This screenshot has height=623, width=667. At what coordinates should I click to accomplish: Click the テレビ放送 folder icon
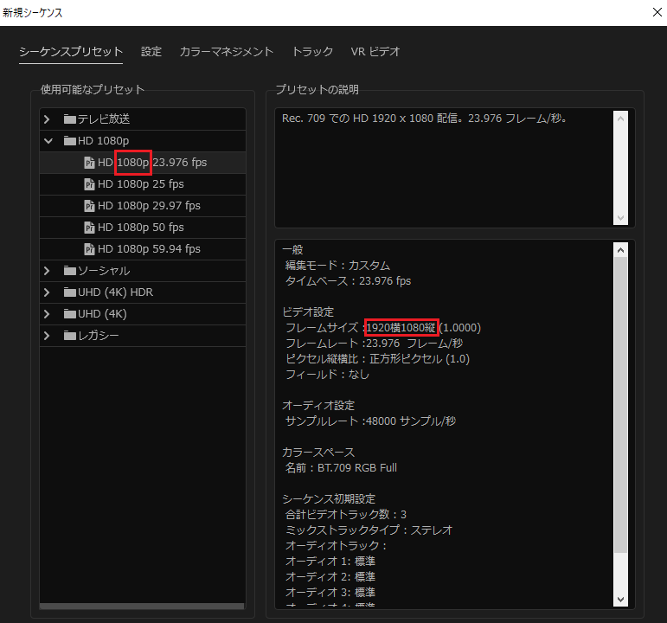coord(70,119)
